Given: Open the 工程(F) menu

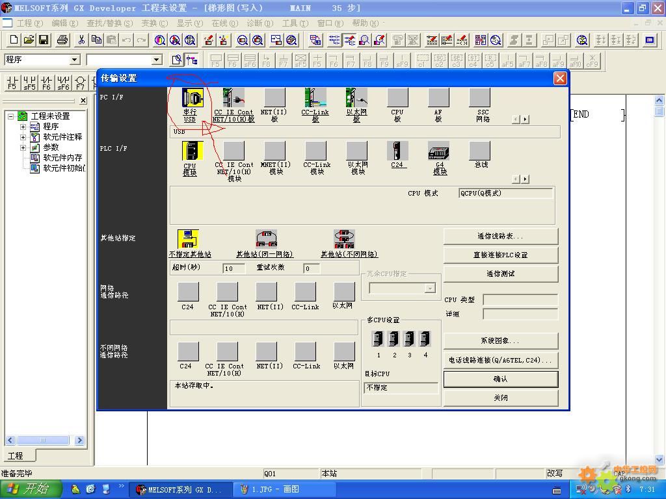Looking at the screenshot, I should point(29,23).
